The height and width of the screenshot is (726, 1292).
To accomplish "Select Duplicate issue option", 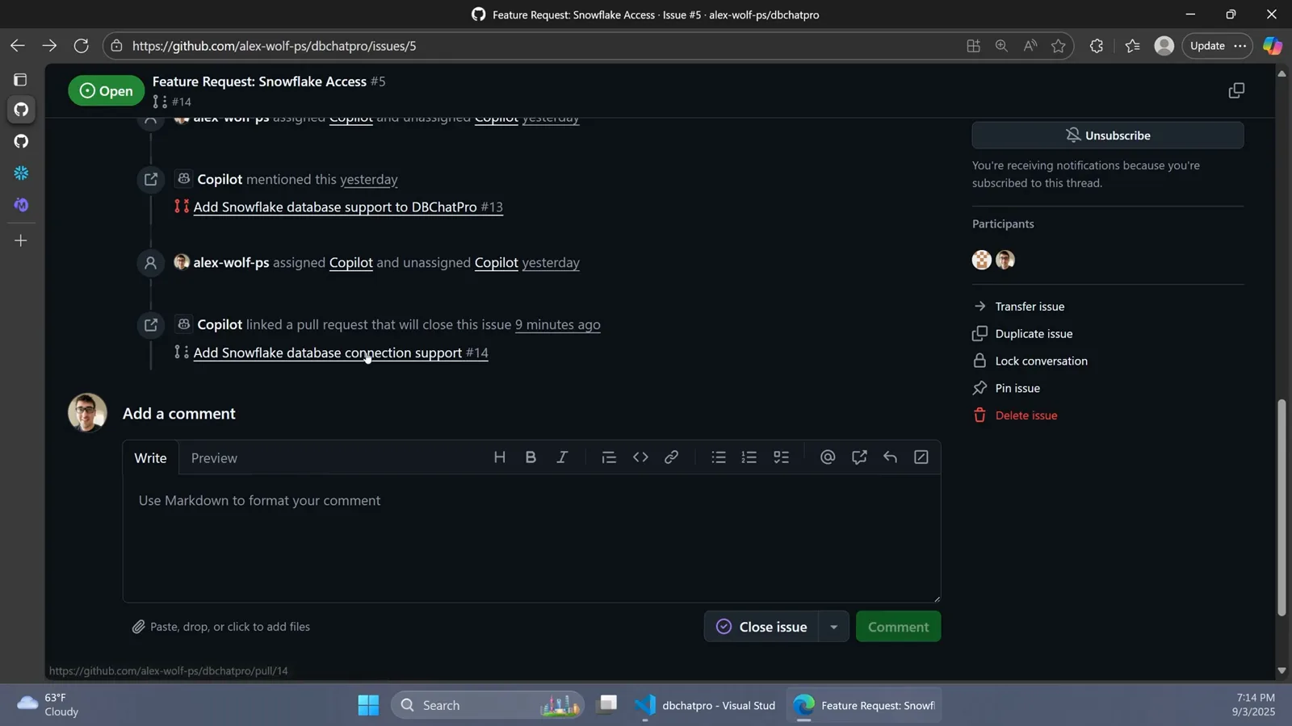I will click(x=1034, y=334).
